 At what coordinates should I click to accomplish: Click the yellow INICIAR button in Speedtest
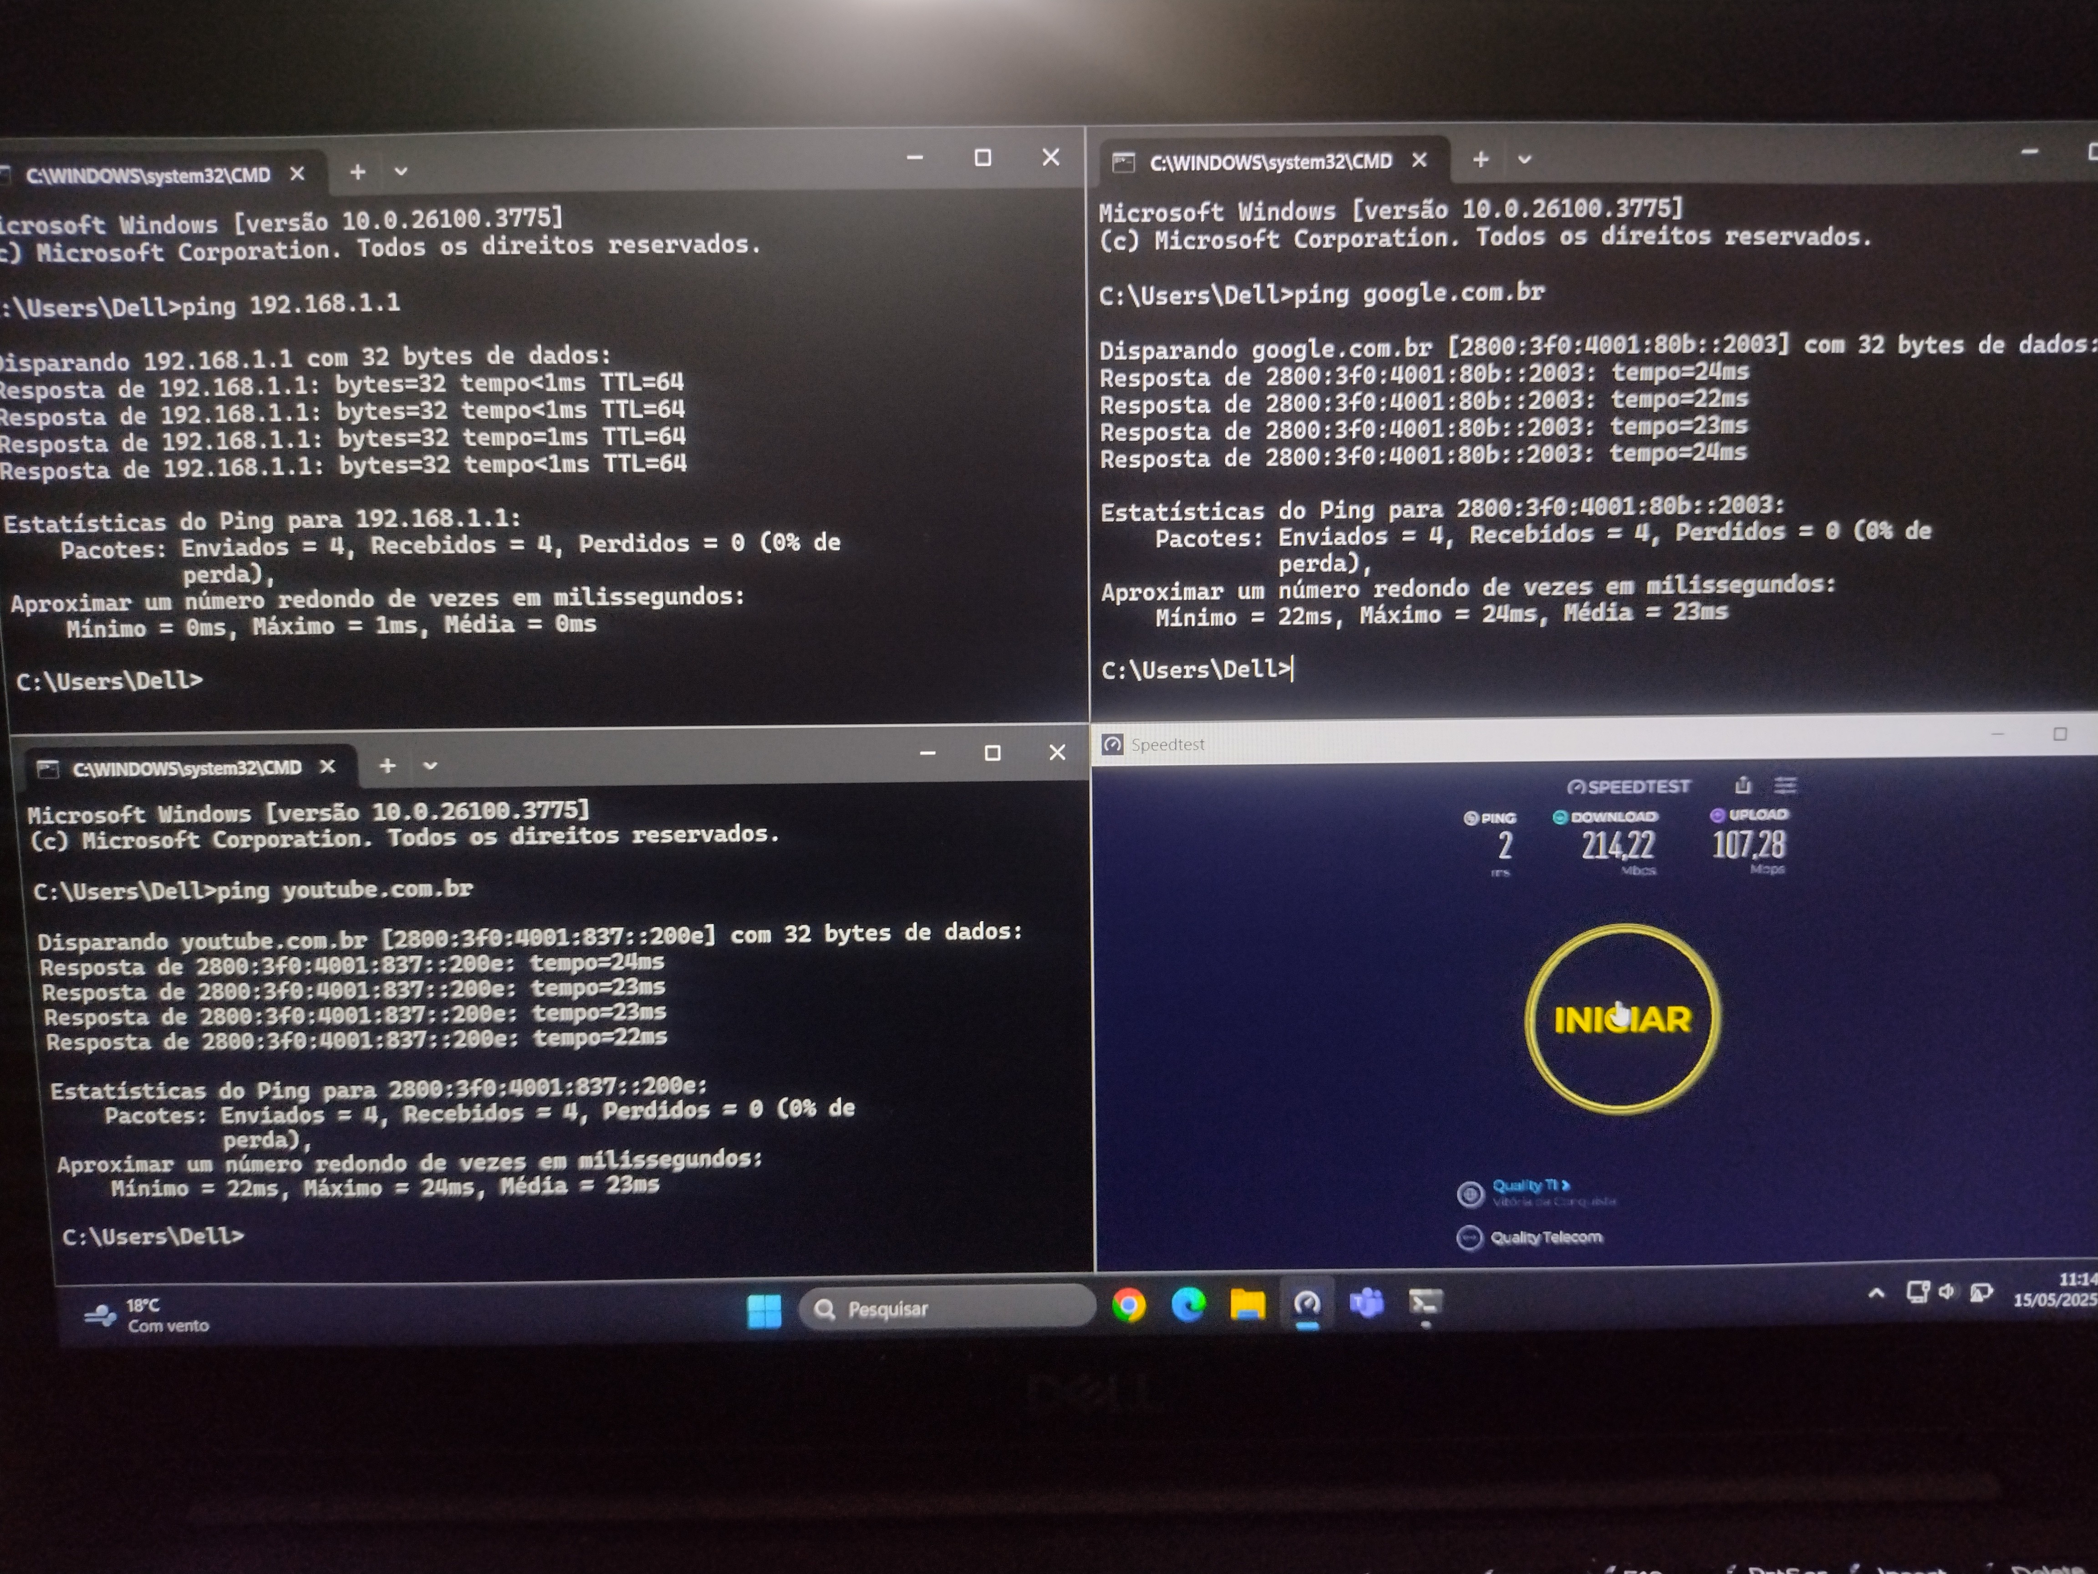coord(1622,1019)
